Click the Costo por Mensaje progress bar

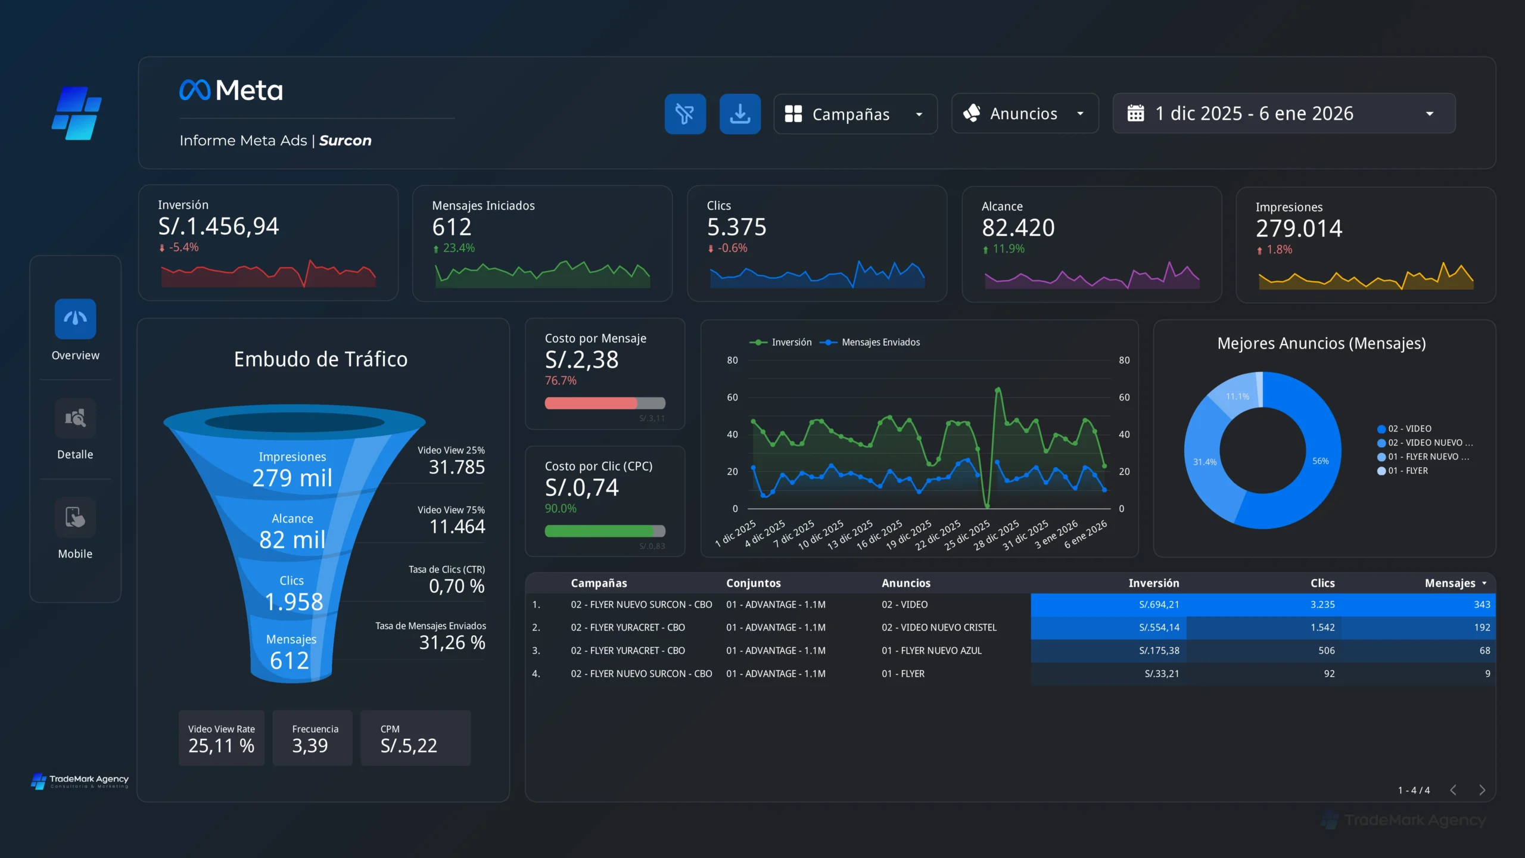pos(605,403)
